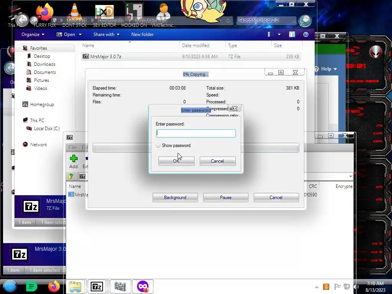Click the refresh icon in the address bar
The image size is (392, 294).
pos(228,21)
